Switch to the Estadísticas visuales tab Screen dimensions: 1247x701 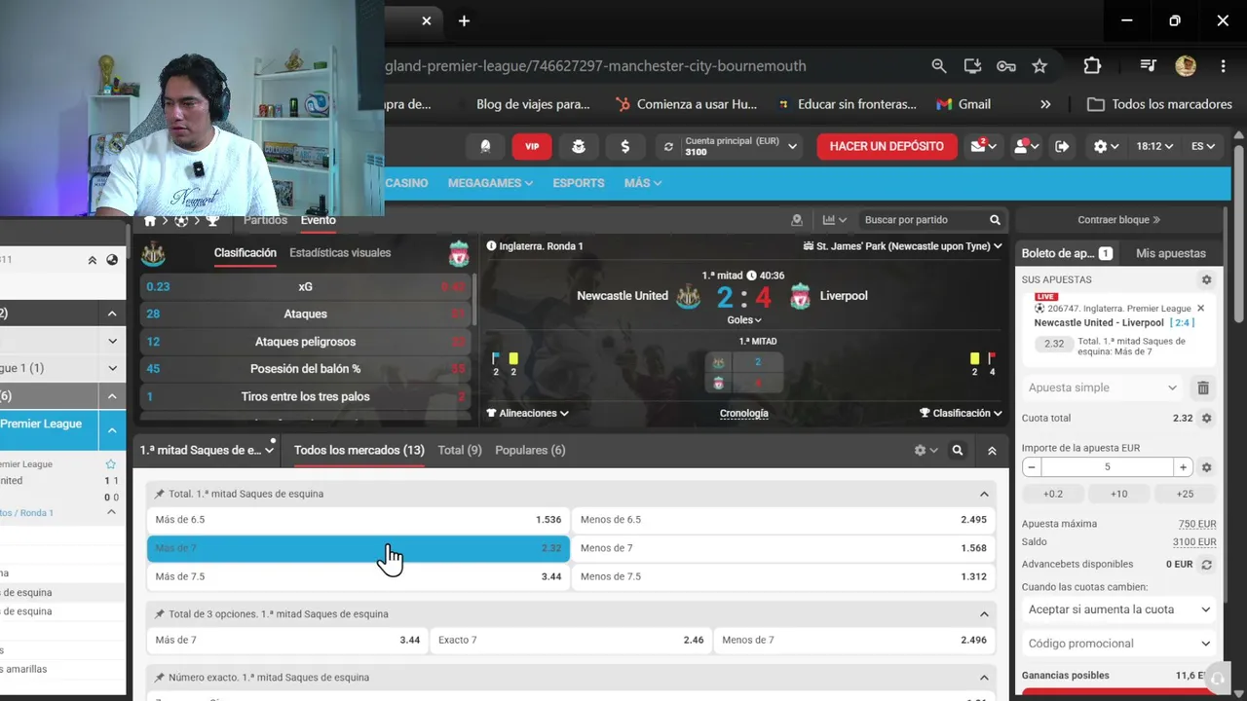[x=340, y=253]
